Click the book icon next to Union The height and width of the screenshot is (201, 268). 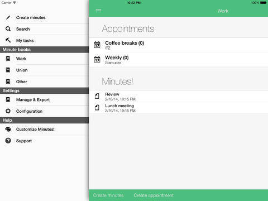click(x=8, y=70)
